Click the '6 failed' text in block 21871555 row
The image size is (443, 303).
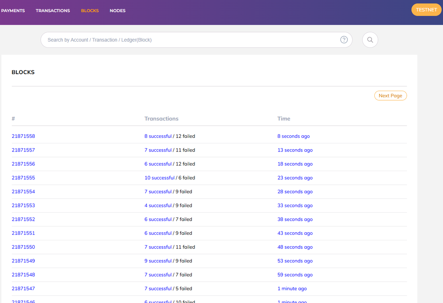pos(187,178)
